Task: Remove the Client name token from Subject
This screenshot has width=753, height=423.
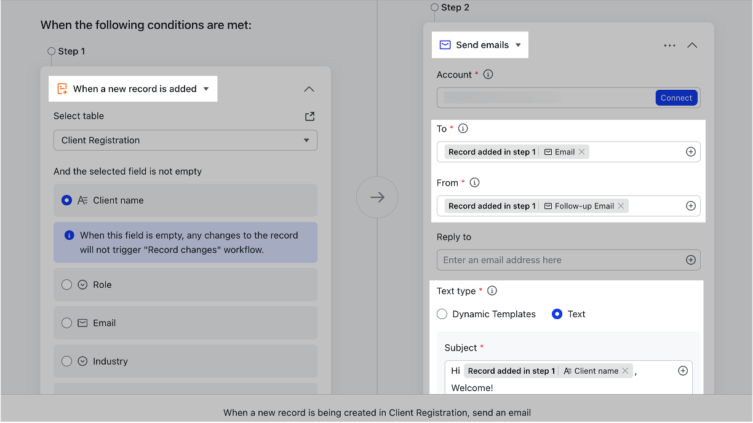Action: (624, 371)
